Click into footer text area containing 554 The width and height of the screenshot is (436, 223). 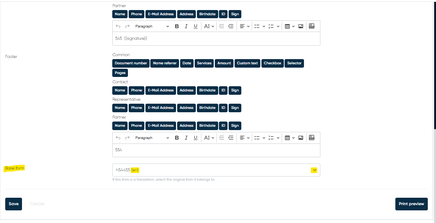coord(216,150)
